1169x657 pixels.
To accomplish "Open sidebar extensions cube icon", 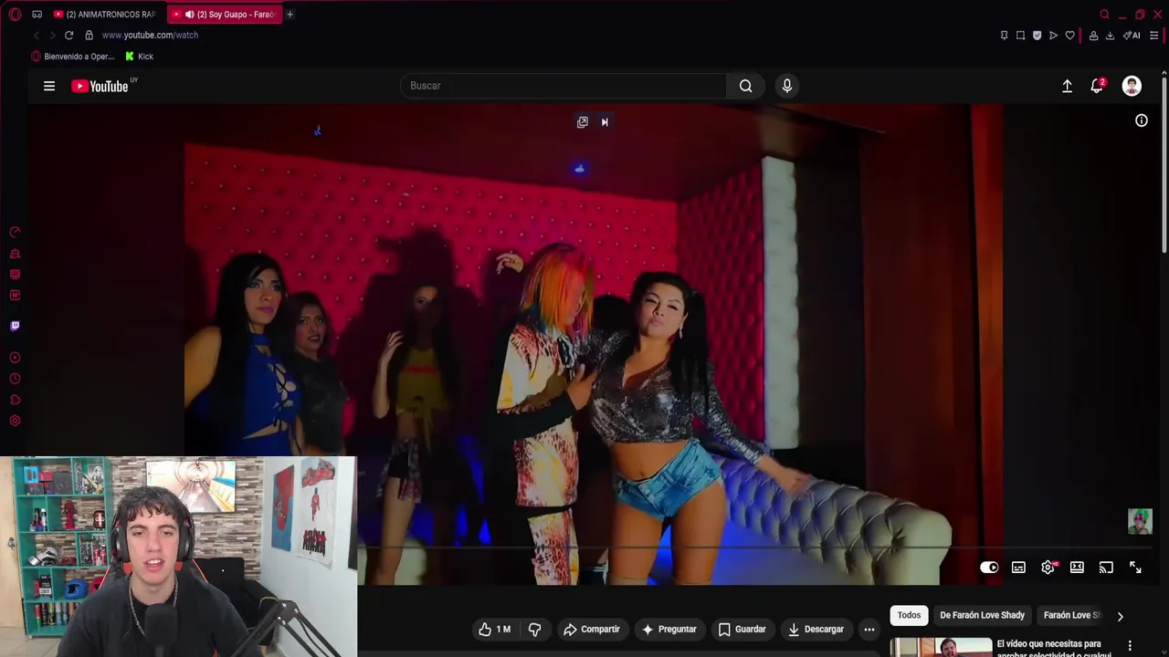I will point(15,400).
